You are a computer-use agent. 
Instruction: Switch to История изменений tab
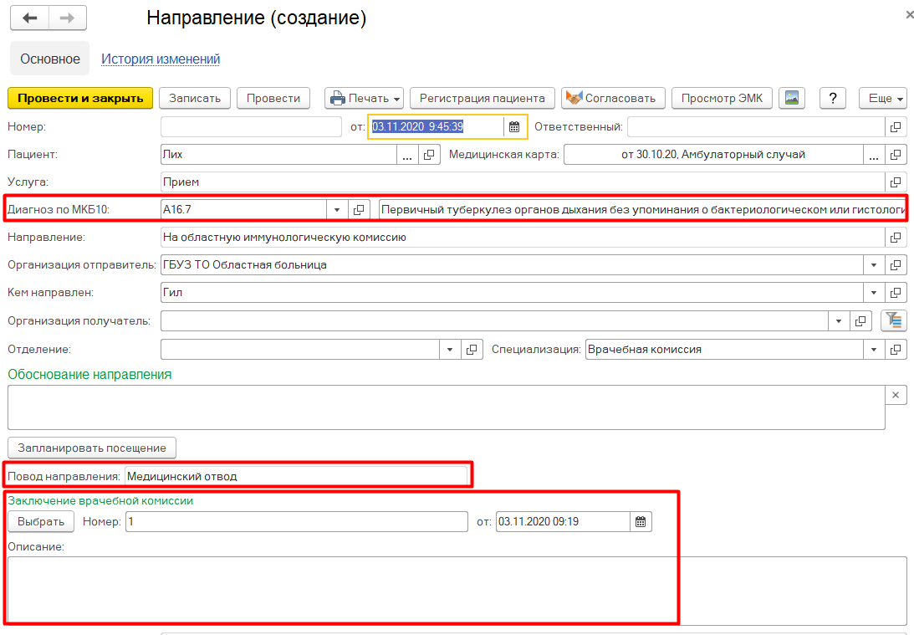click(x=161, y=59)
